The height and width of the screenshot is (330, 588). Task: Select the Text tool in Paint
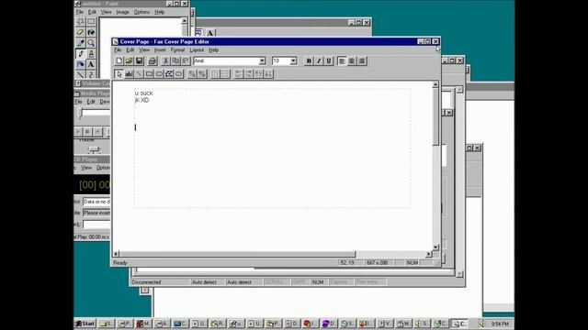91,64
